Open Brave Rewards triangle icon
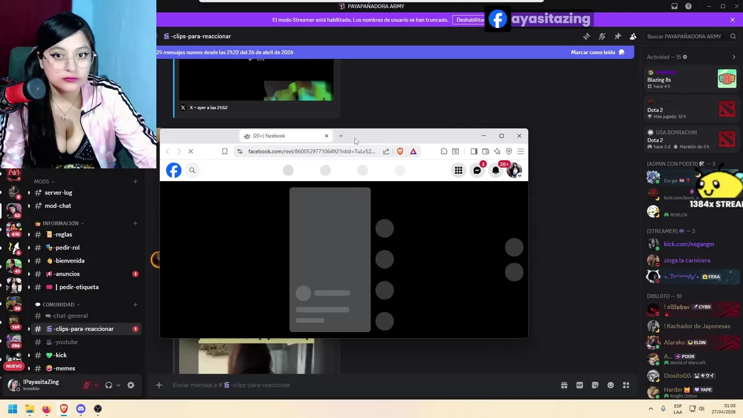Screen dimensions: 743x418 (413, 152)
